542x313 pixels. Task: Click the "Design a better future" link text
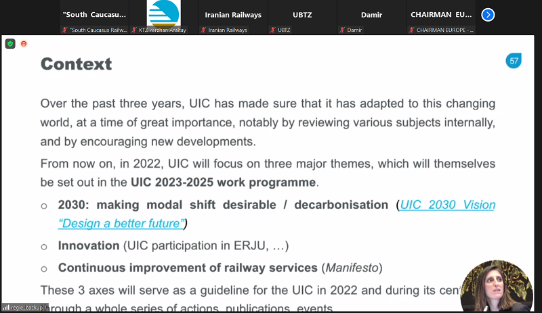pos(121,223)
